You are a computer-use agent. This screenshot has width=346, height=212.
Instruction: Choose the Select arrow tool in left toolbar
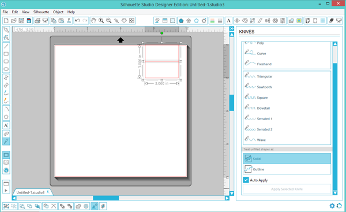pyautogui.click(x=6, y=30)
